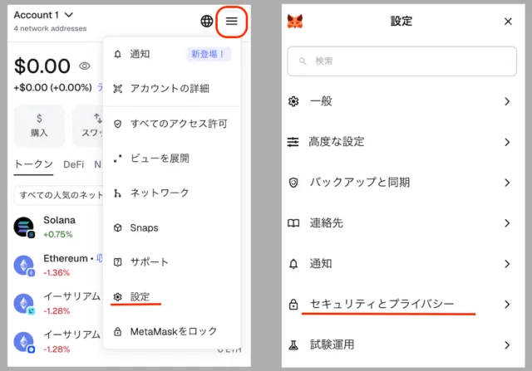Image resolution: width=532 pixels, height=371 pixels.
Task: Expand chevron of the バックアップと同期 row
Action: pyautogui.click(x=507, y=183)
